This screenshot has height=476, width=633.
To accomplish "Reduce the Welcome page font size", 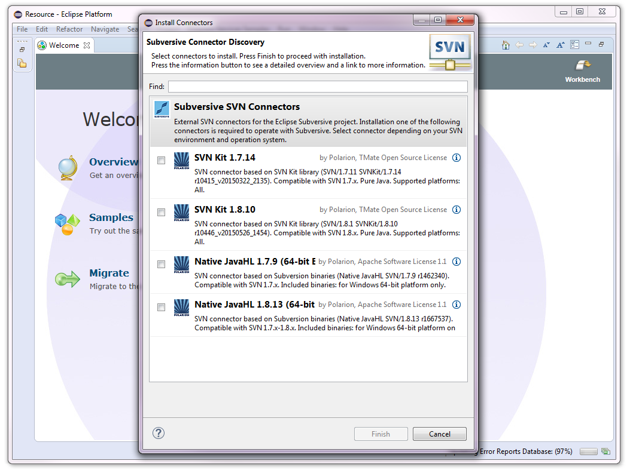I will [x=547, y=45].
